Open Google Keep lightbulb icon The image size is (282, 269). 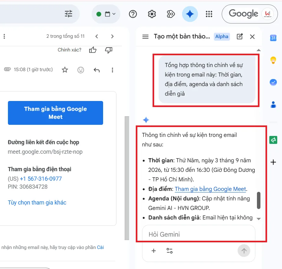click(x=273, y=60)
